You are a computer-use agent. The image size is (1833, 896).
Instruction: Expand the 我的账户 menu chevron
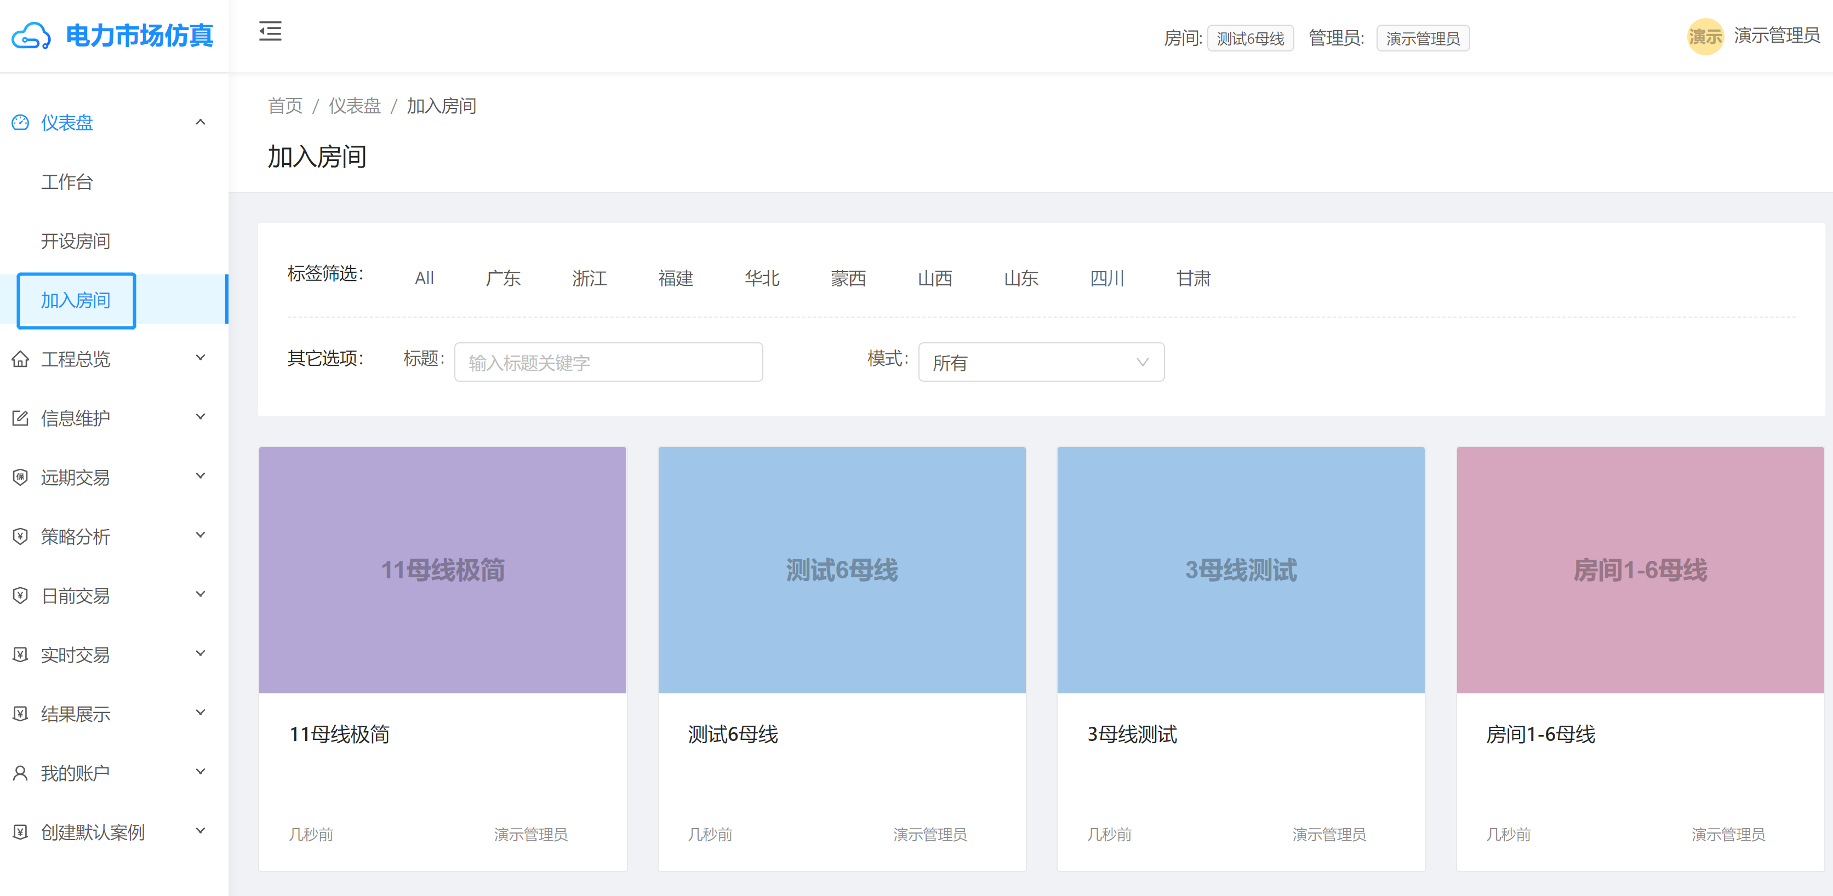pos(201,772)
